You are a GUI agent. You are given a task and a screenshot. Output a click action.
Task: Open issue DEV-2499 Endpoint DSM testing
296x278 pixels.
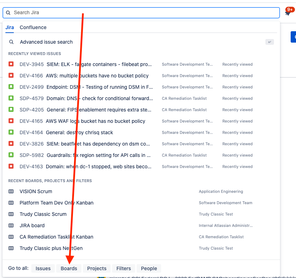(x=141, y=87)
